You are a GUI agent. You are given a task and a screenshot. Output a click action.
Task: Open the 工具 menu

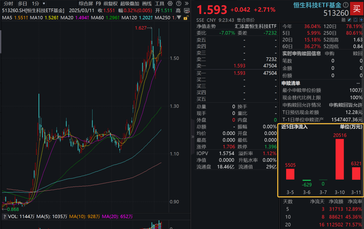click(x=160, y=3)
